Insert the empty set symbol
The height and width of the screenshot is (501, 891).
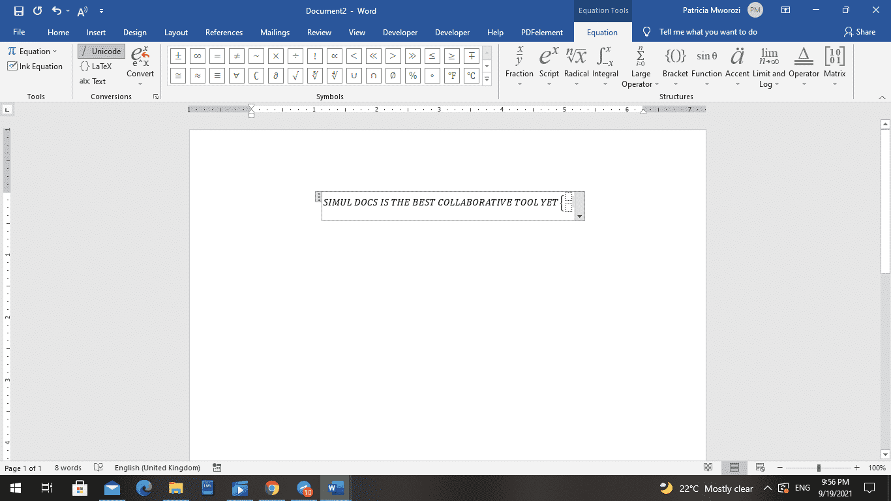click(x=393, y=76)
